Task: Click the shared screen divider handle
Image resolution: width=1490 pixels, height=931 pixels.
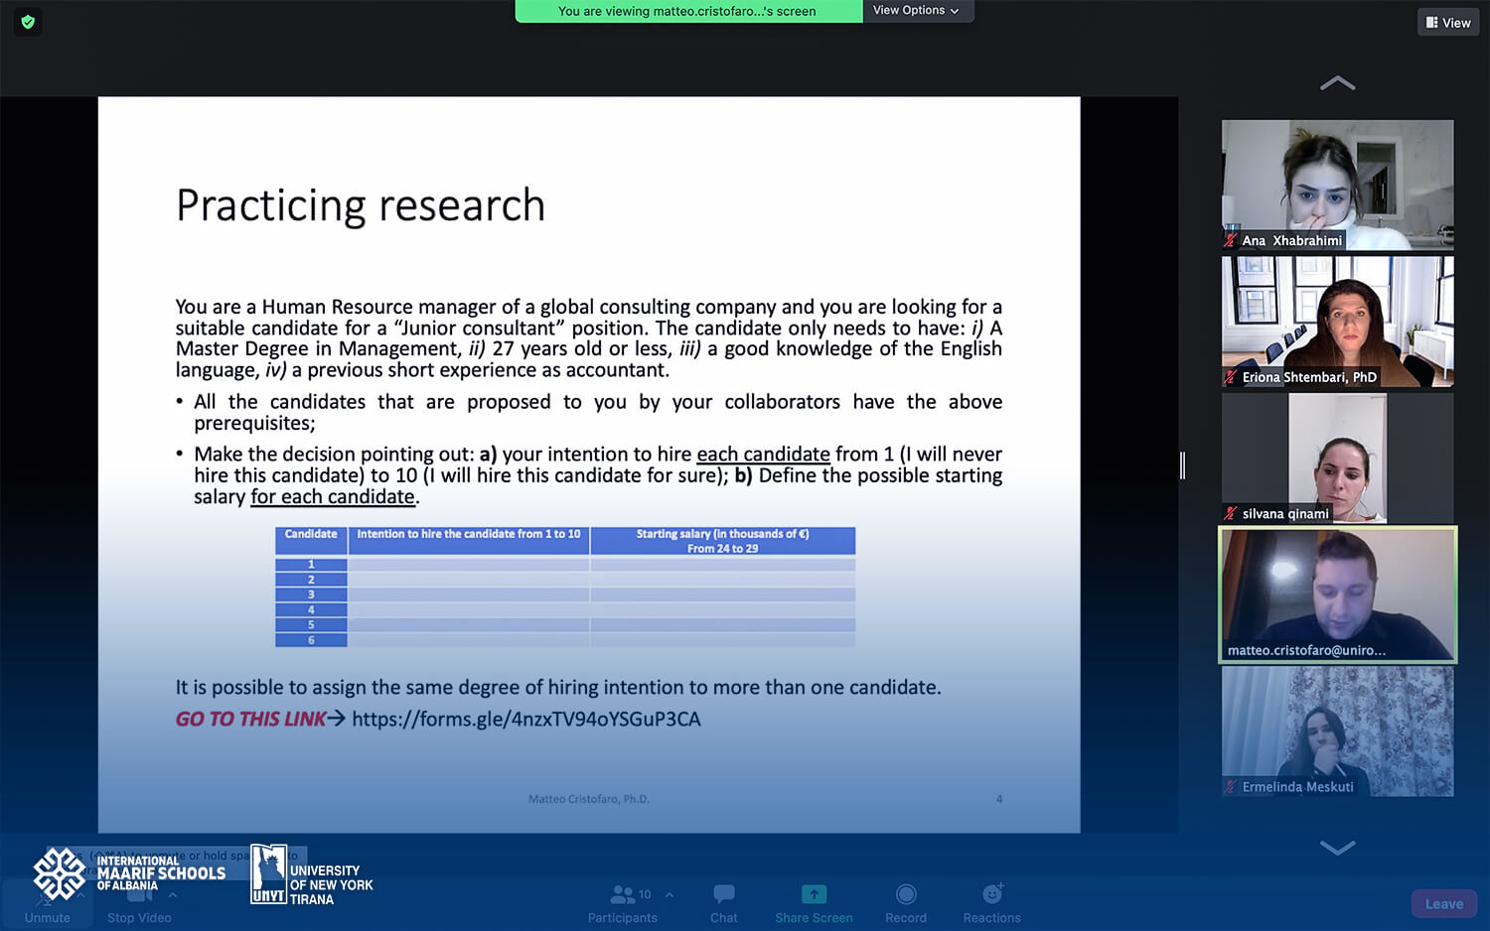Action: (x=1182, y=465)
